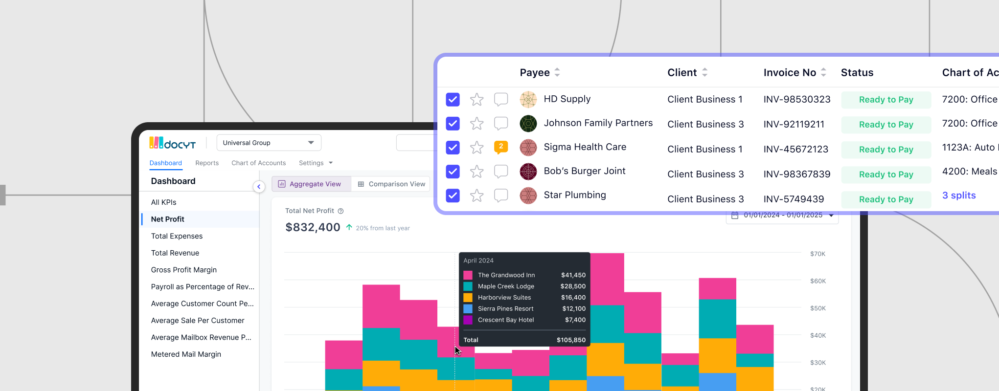999x391 pixels.
Task: Click the Maple Creek Lodge teal swatch
Action: click(468, 286)
